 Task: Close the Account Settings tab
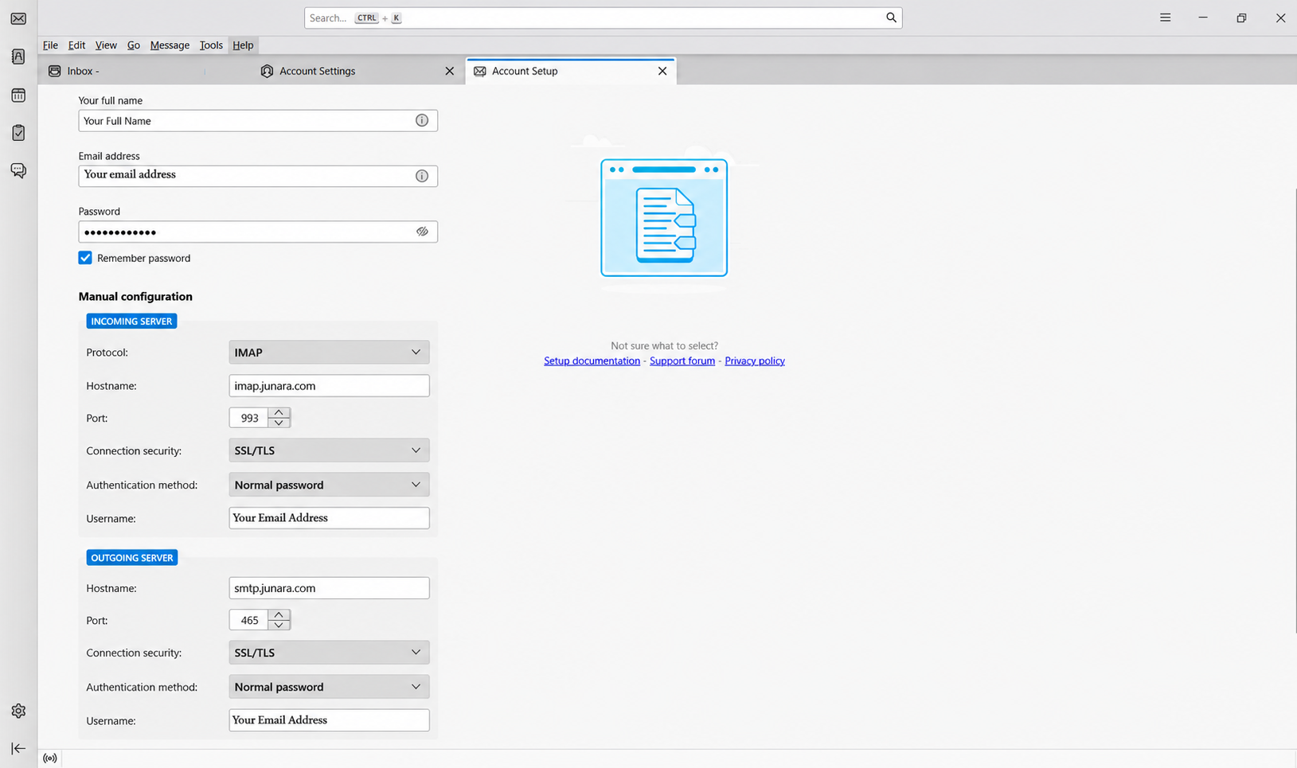[450, 71]
